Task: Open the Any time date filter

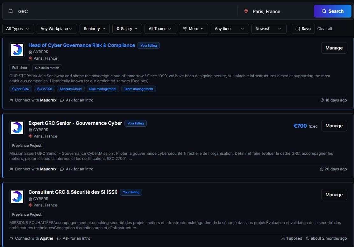Action: coord(230,29)
